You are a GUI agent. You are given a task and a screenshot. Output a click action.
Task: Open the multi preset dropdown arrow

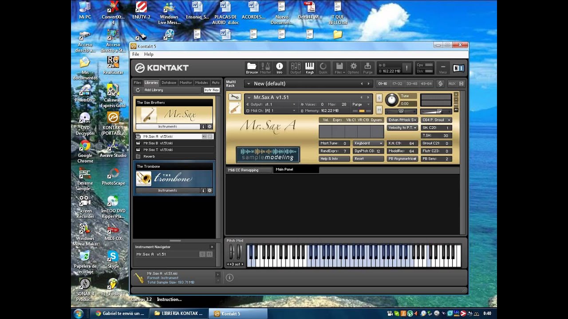point(248,84)
